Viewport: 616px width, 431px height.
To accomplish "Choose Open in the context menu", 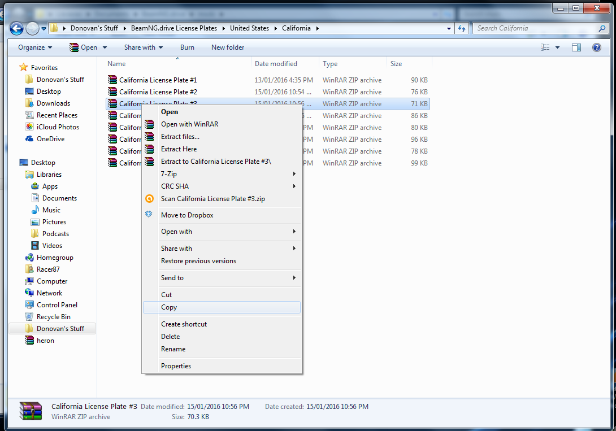I will click(222, 112).
